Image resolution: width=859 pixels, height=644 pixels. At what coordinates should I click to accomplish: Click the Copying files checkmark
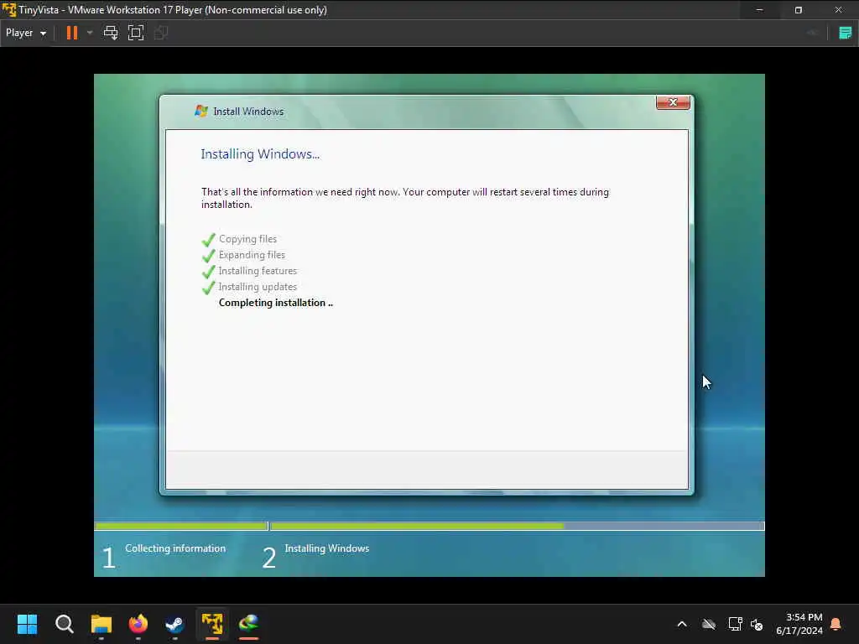click(209, 239)
